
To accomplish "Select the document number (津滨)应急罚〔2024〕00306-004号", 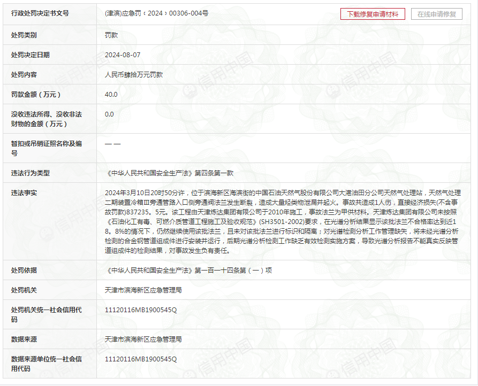I will (157, 13).
